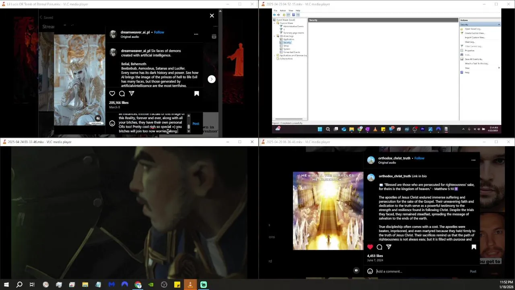This screenshot has height=290, width=515.
Task: Collapse Security section in Actions pane
Action: tap(499, 25)
